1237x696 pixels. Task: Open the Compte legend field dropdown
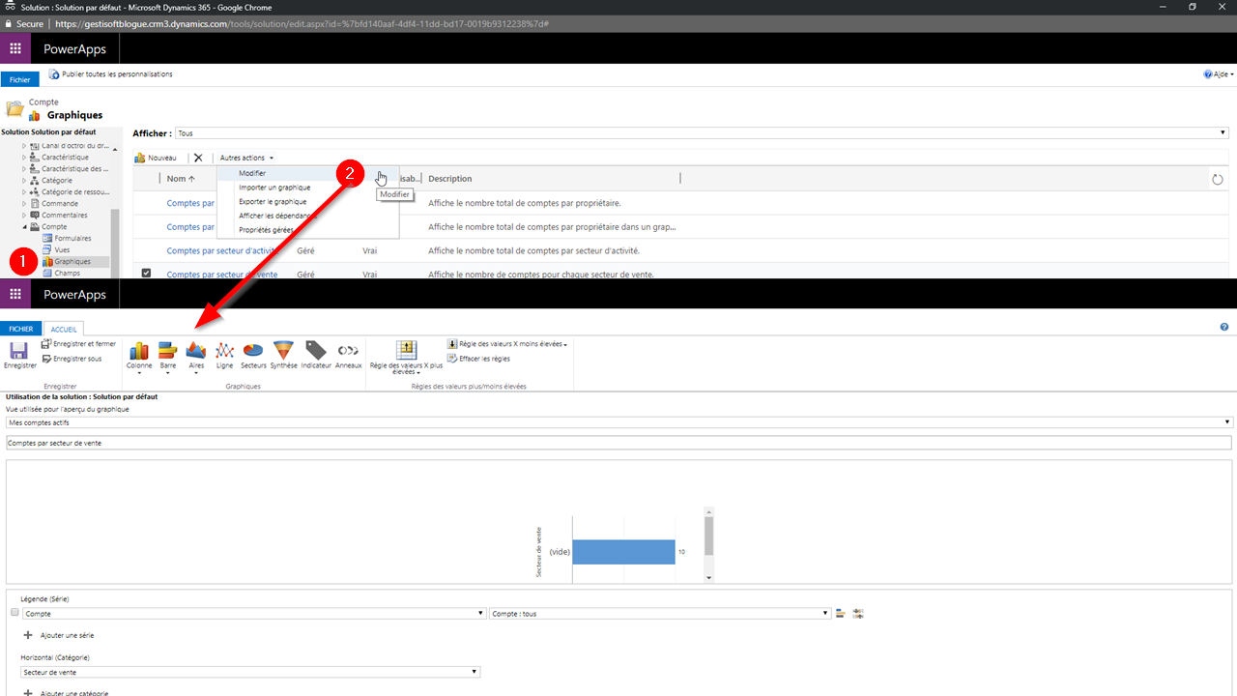[x=254, y=614]
